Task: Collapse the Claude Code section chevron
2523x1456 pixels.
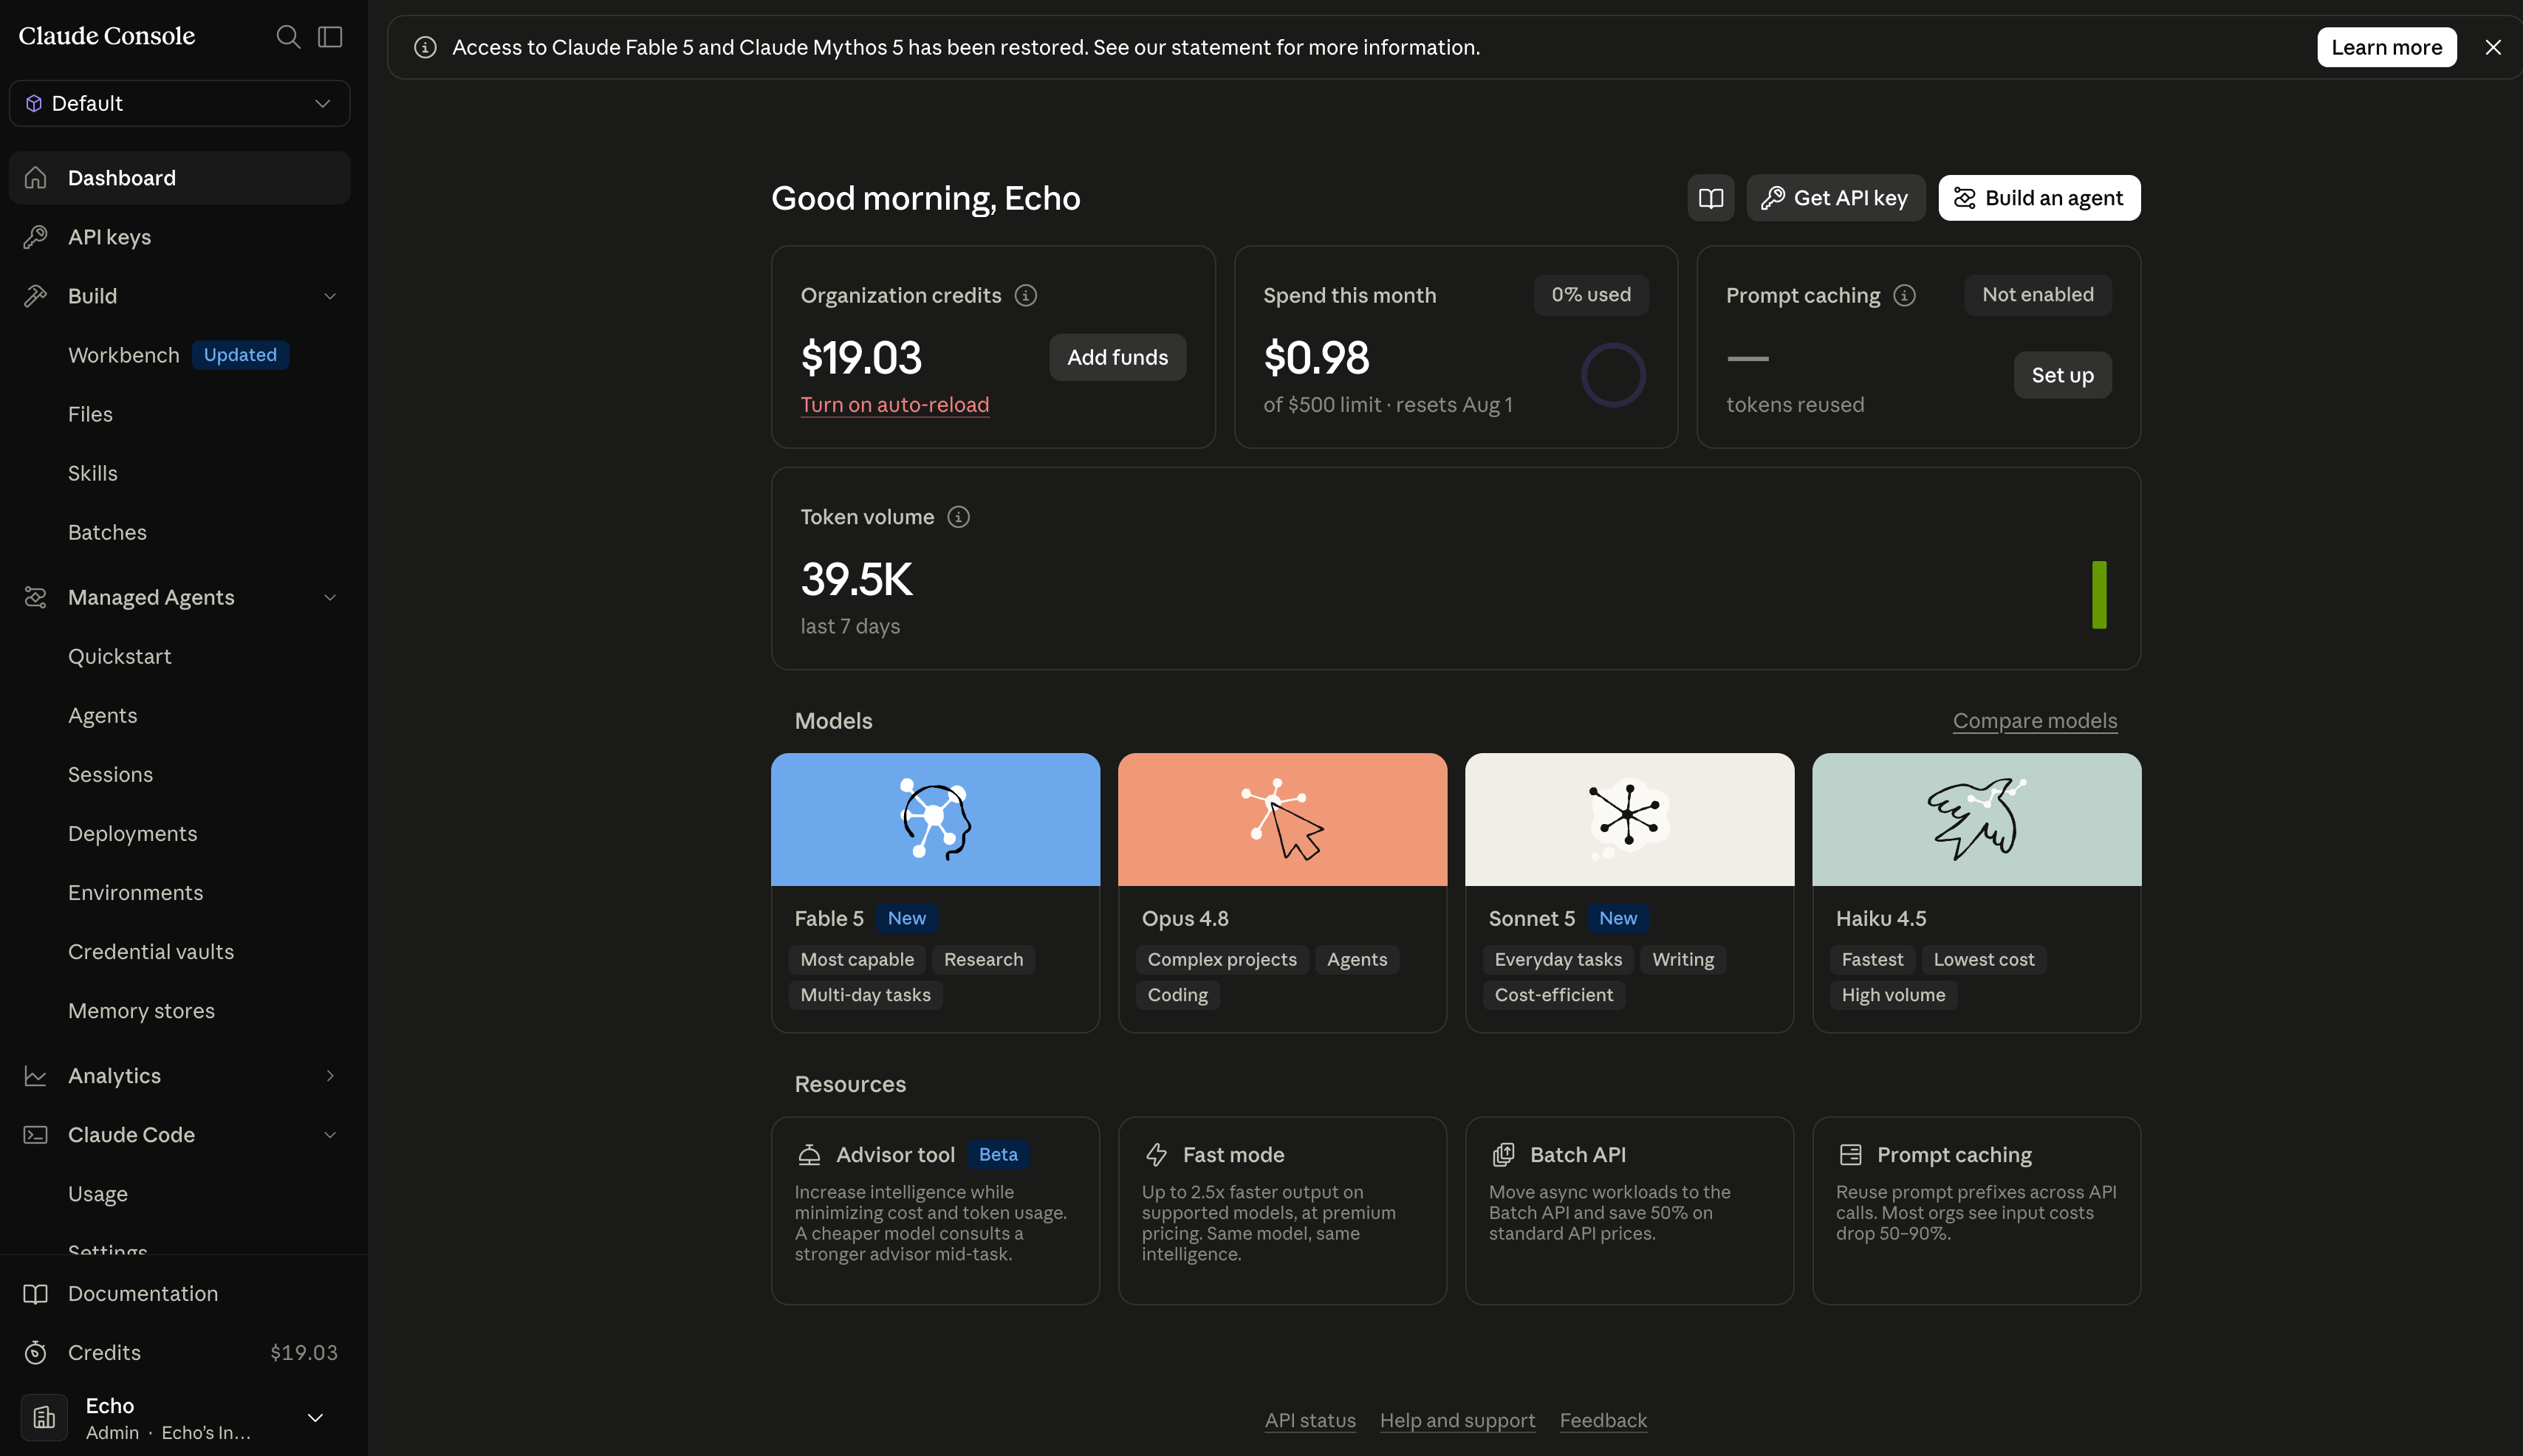Action: pos(330,1134)
